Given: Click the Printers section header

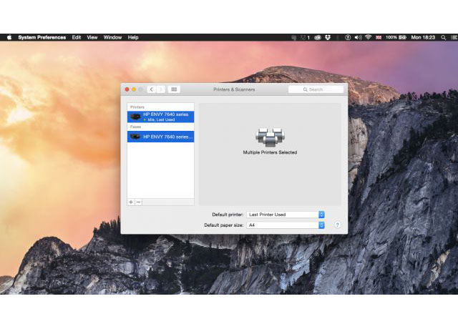Looking at the screenshot, I should pos(137,107).
